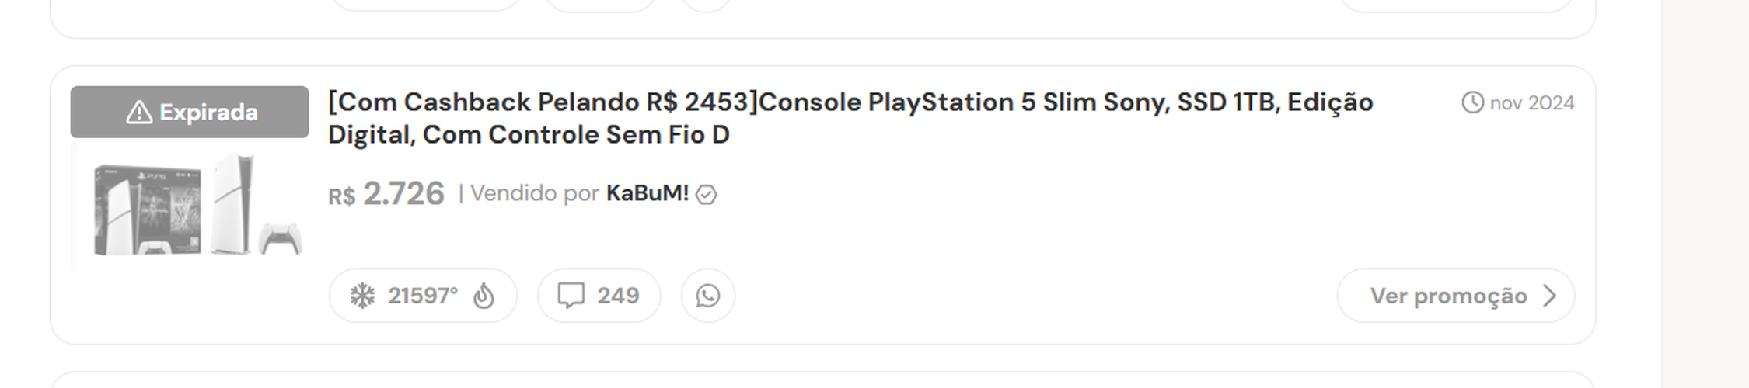Click the R$ 2.726 price
Screen dimensions: 1749x388
(x=386, y=194)
